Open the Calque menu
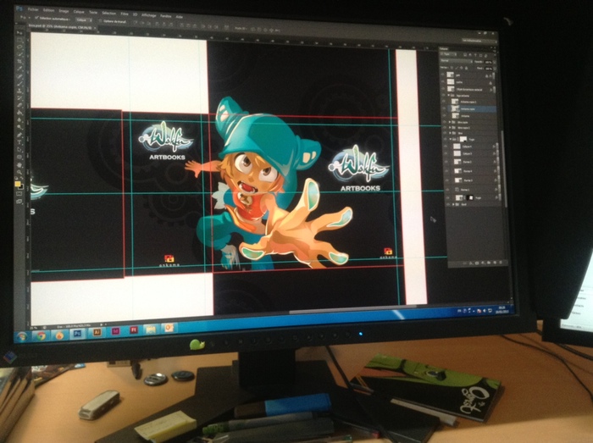The height and width of the screenshot is (443, 593). point(79,12)
